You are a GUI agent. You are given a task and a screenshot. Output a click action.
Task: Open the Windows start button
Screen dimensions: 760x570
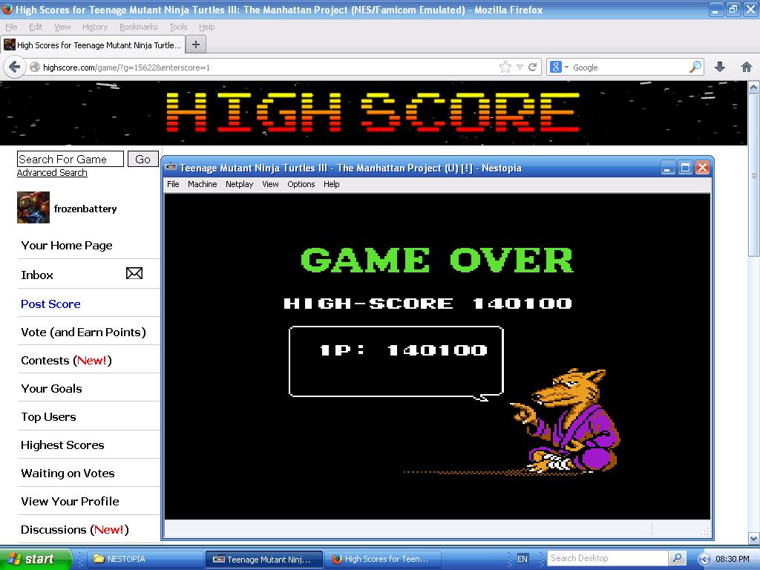[x=36, y=559]
